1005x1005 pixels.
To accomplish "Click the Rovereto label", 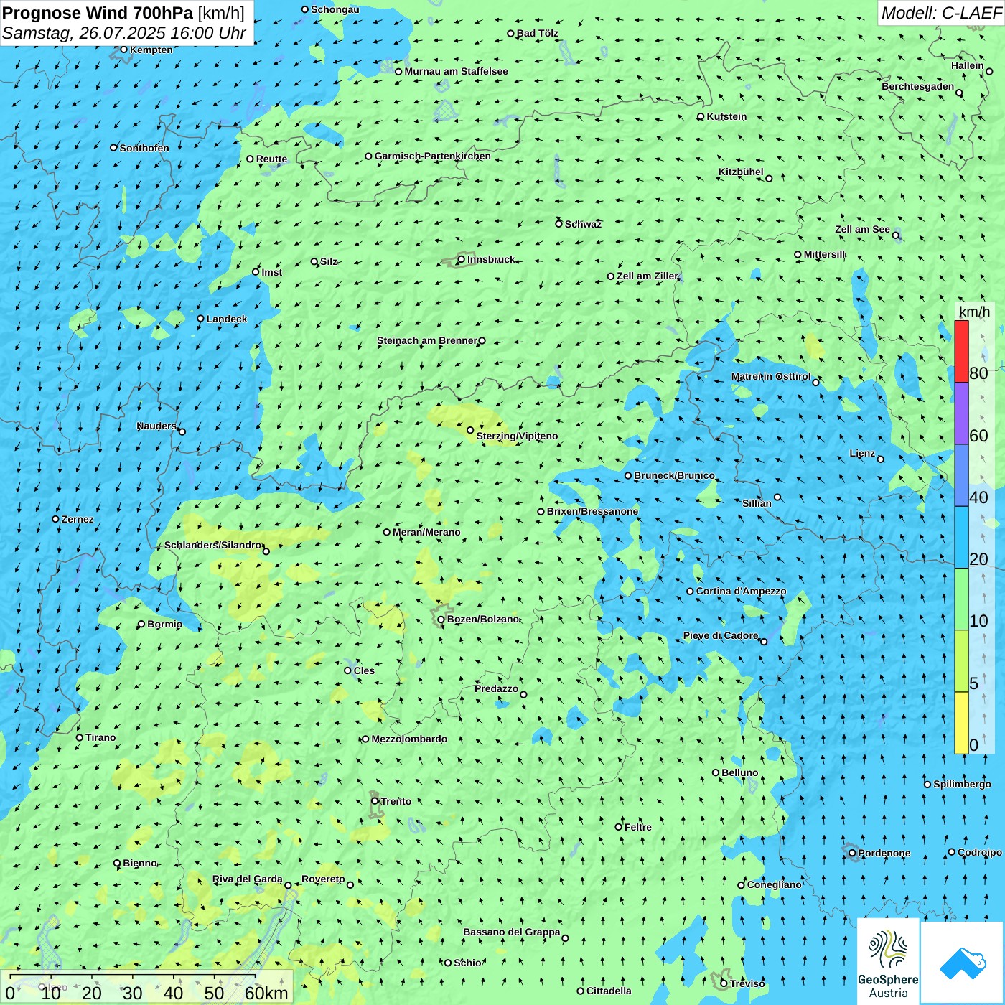I will point(323,879).
